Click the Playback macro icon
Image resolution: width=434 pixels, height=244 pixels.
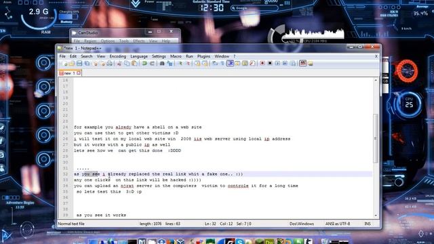pyautogui.click(x=277, y=64)
